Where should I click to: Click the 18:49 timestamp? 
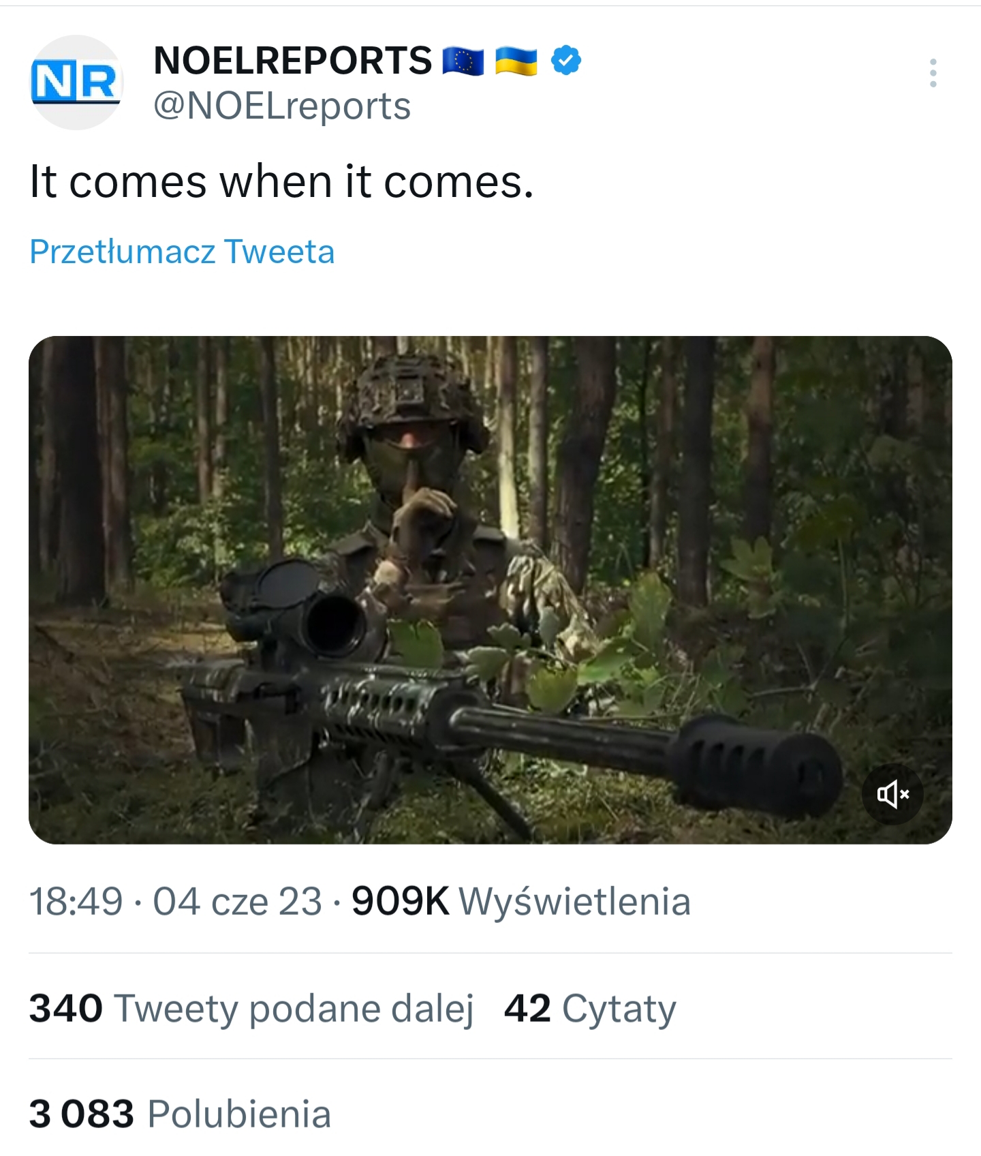(x=76, y=901)
